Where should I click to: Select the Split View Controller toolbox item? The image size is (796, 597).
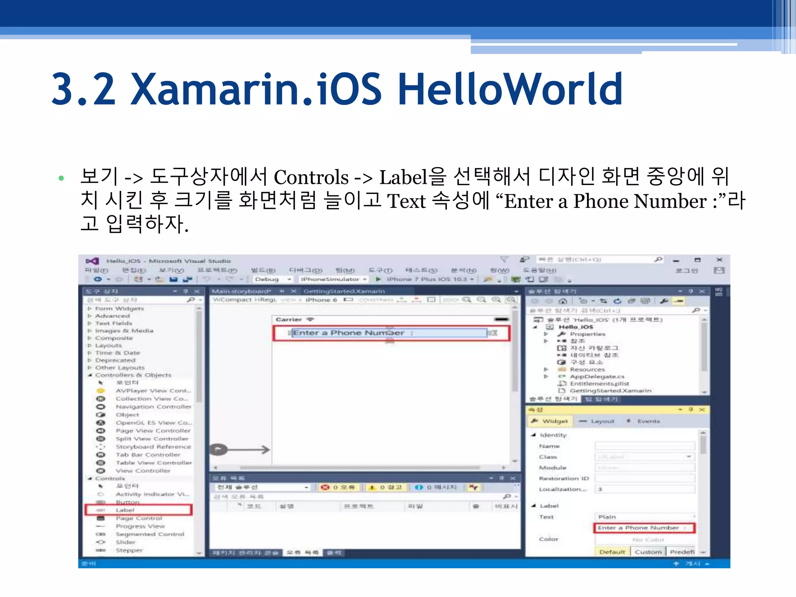(x=152, y=439)
